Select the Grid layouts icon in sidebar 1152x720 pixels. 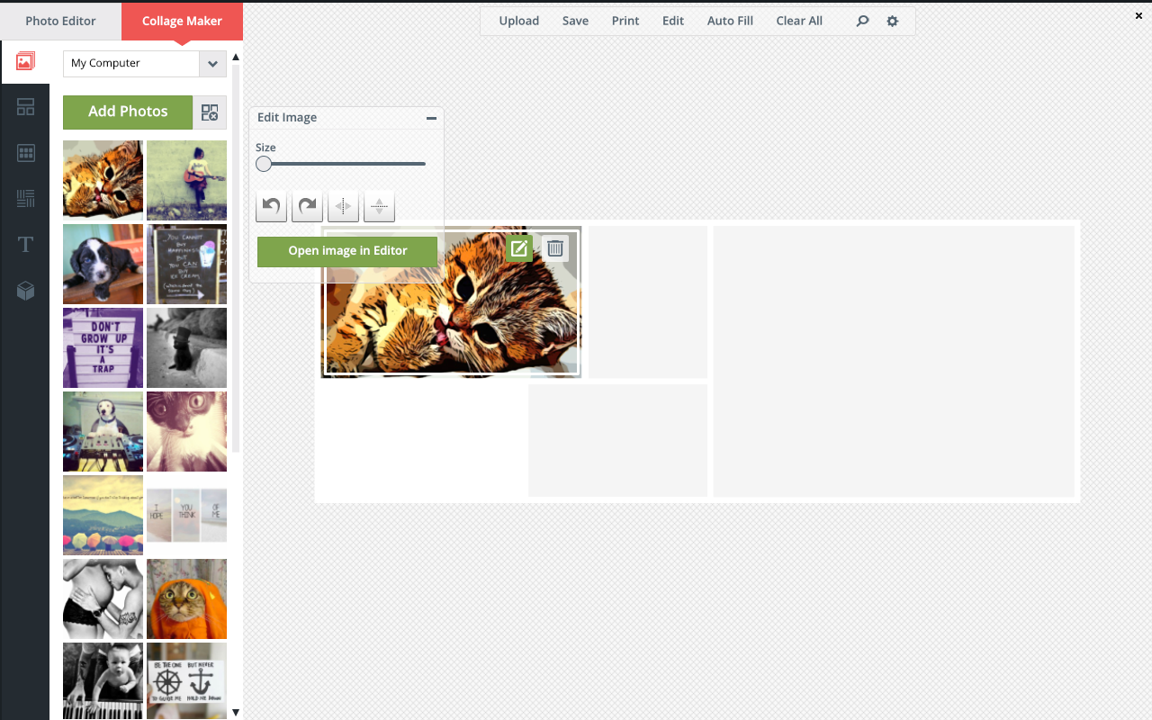(x=25, y=153)
